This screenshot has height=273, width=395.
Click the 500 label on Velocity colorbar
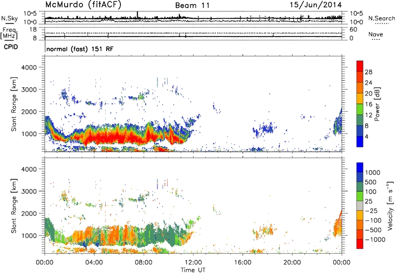(371, 182)
